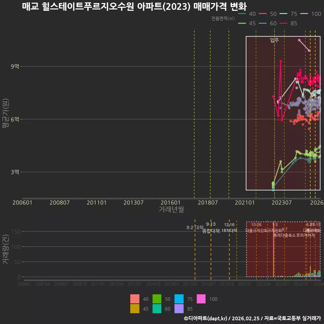Click the first data point of the pink 100㎡ line
Viewport: 324px width, 324px height.
(x=299, y=40)
